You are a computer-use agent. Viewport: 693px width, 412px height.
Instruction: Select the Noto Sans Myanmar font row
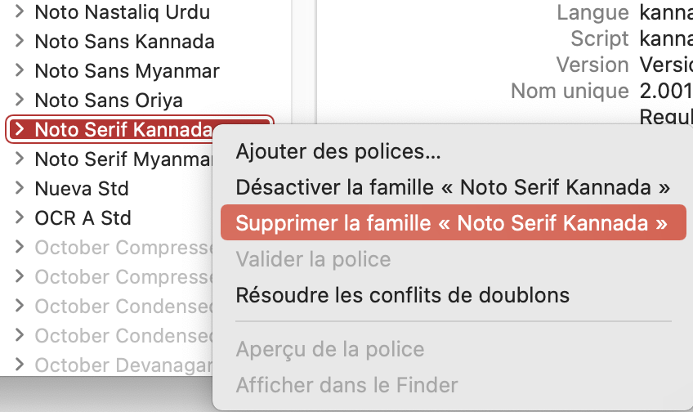[x=127, y=71]
